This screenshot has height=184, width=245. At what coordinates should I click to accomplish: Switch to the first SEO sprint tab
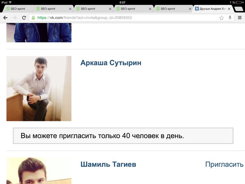pos(17,9)
